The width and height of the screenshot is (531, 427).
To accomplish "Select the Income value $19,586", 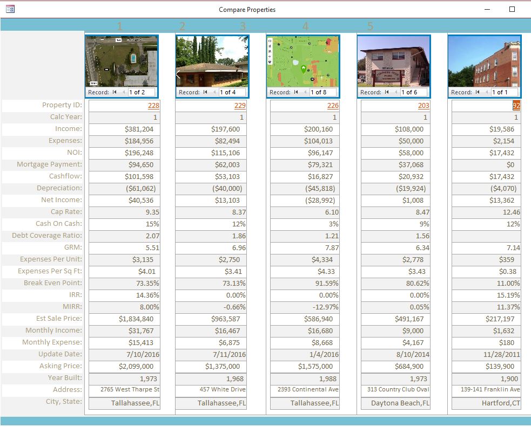I will [486, 129].
